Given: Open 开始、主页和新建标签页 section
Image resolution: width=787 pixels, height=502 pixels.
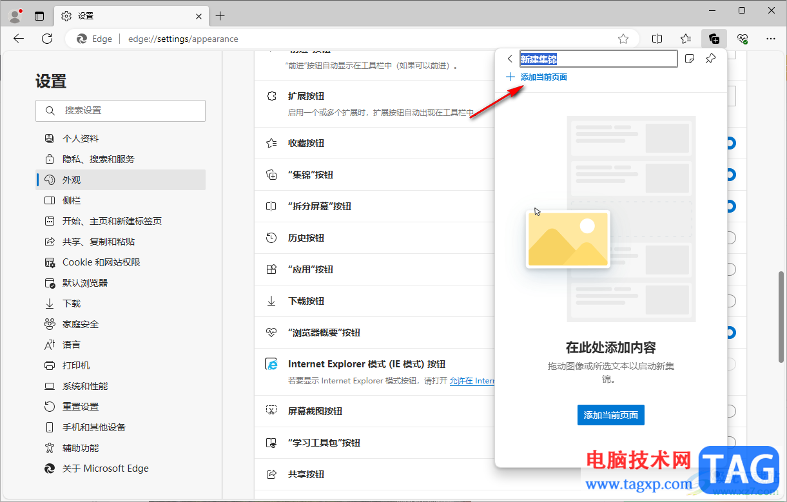Looking at the screenshot, I should [x=121, y=221].
